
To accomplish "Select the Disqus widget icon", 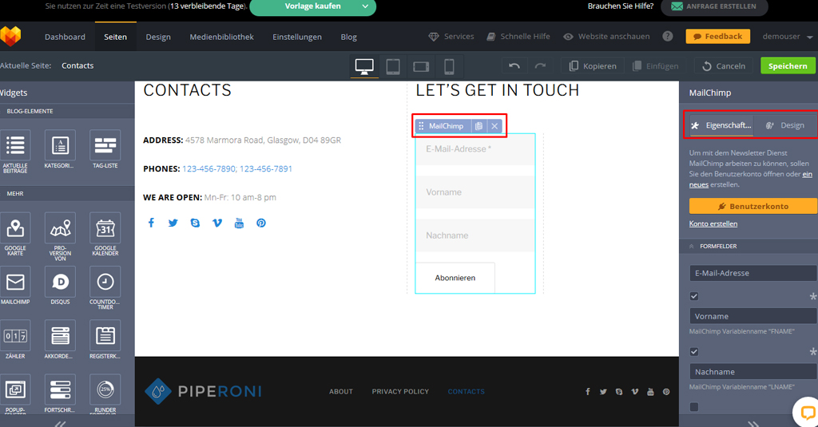I will coord(60,282).
